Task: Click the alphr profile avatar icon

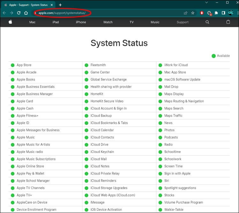Action: point(231,13)
